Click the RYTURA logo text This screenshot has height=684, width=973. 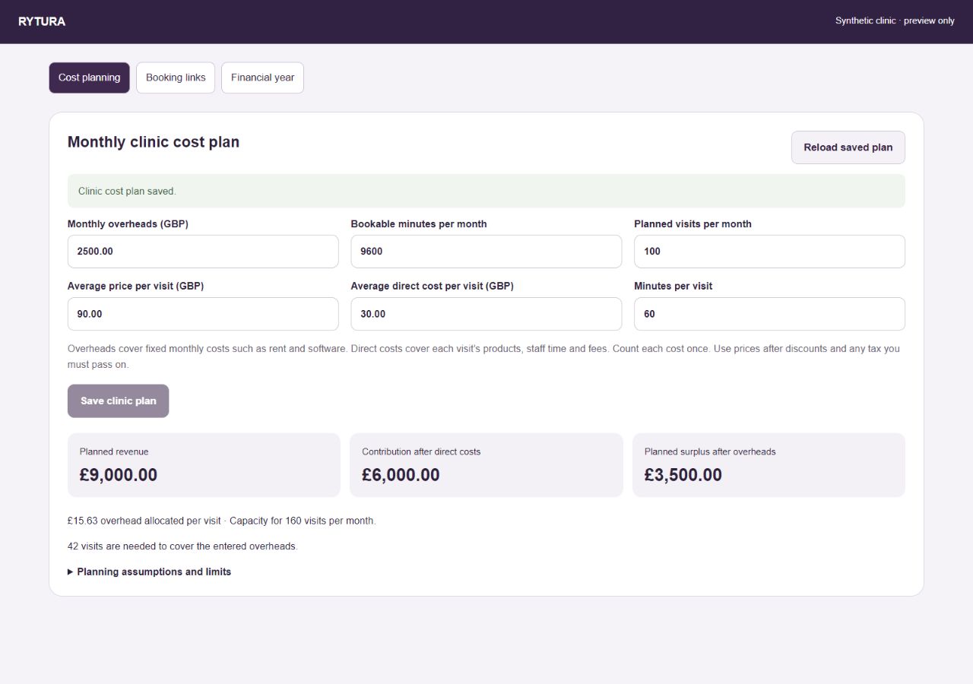(42, 21)
